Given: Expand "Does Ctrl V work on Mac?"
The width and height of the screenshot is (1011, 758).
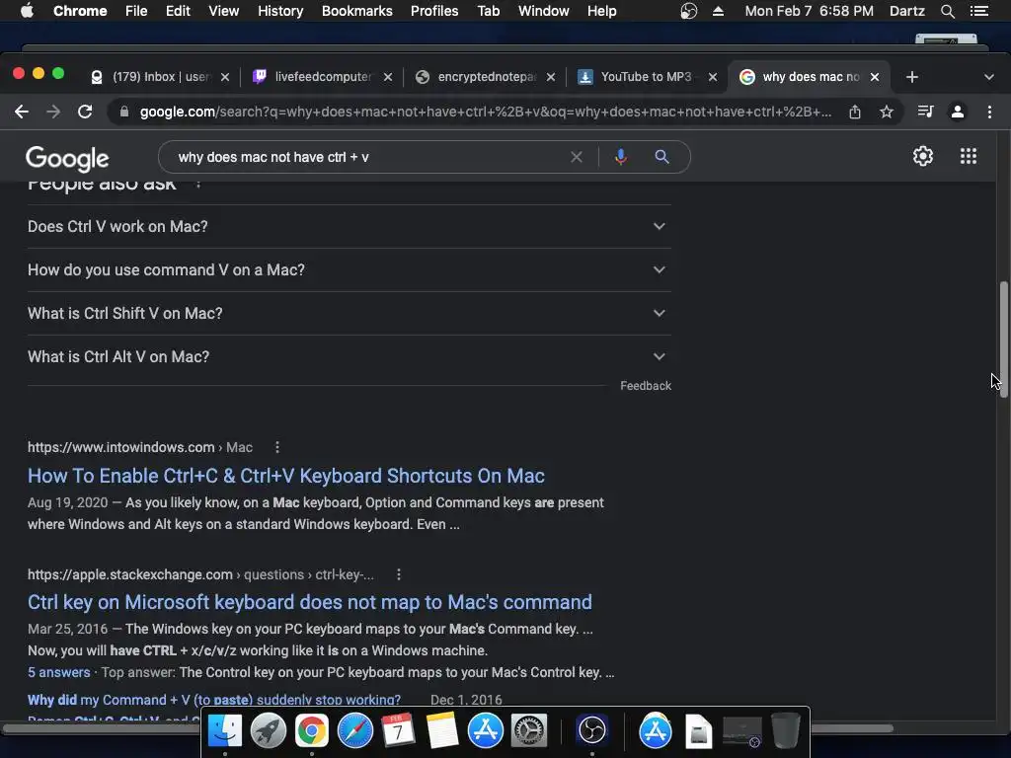Looking at the screenshot, I should coord(349,226).
